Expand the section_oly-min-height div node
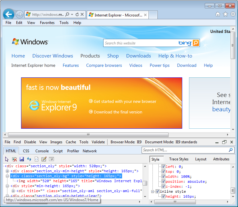The image size is (238, 207). 7,171
